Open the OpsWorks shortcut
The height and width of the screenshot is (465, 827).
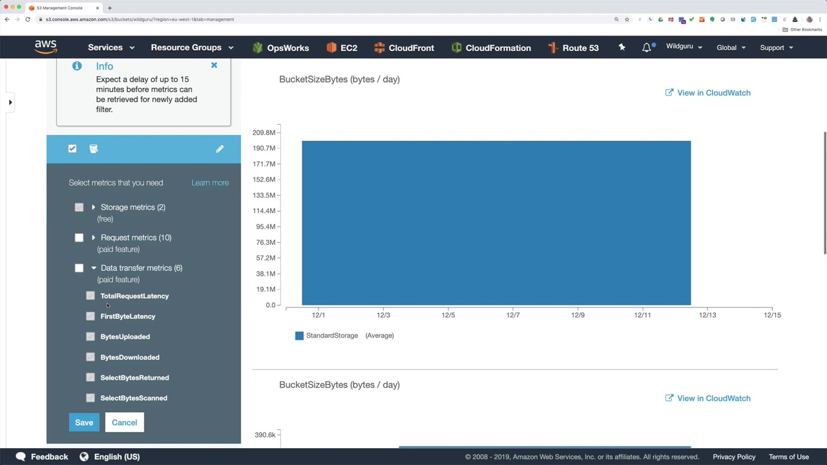[280, 48]
